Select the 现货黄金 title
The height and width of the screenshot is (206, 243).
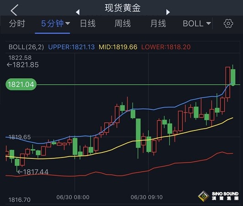122,8
